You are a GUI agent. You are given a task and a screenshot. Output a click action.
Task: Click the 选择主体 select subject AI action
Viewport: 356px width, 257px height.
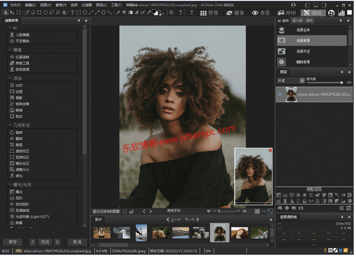tap(303, 29)
